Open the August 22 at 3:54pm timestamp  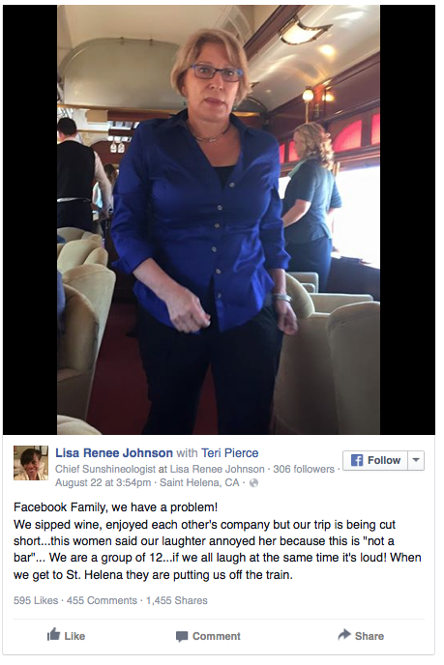[104, 482]
